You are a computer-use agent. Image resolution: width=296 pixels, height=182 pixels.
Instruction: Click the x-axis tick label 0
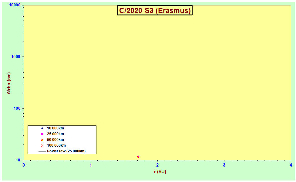pyautogui.click(x=24, y=165)
